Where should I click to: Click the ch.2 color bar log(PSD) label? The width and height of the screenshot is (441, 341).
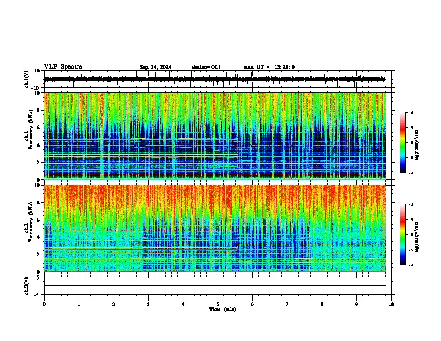click(x=417, y=237)
